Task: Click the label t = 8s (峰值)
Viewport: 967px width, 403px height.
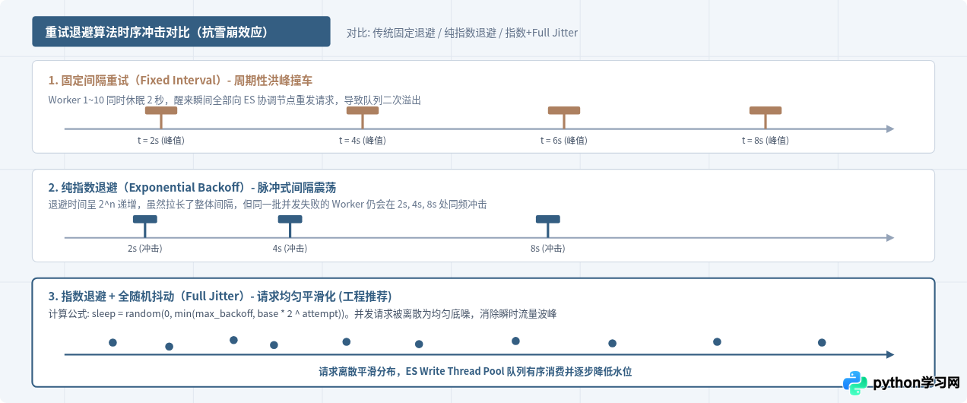Action: [765, 141]
